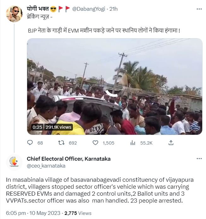
Task: Open the @ceo_karnataka handle
Action: coord(46,166)
